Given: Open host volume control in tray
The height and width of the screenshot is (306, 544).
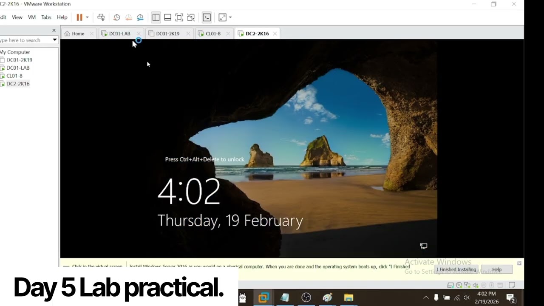Looking at the screenshot, I should (x=467, y=297).
